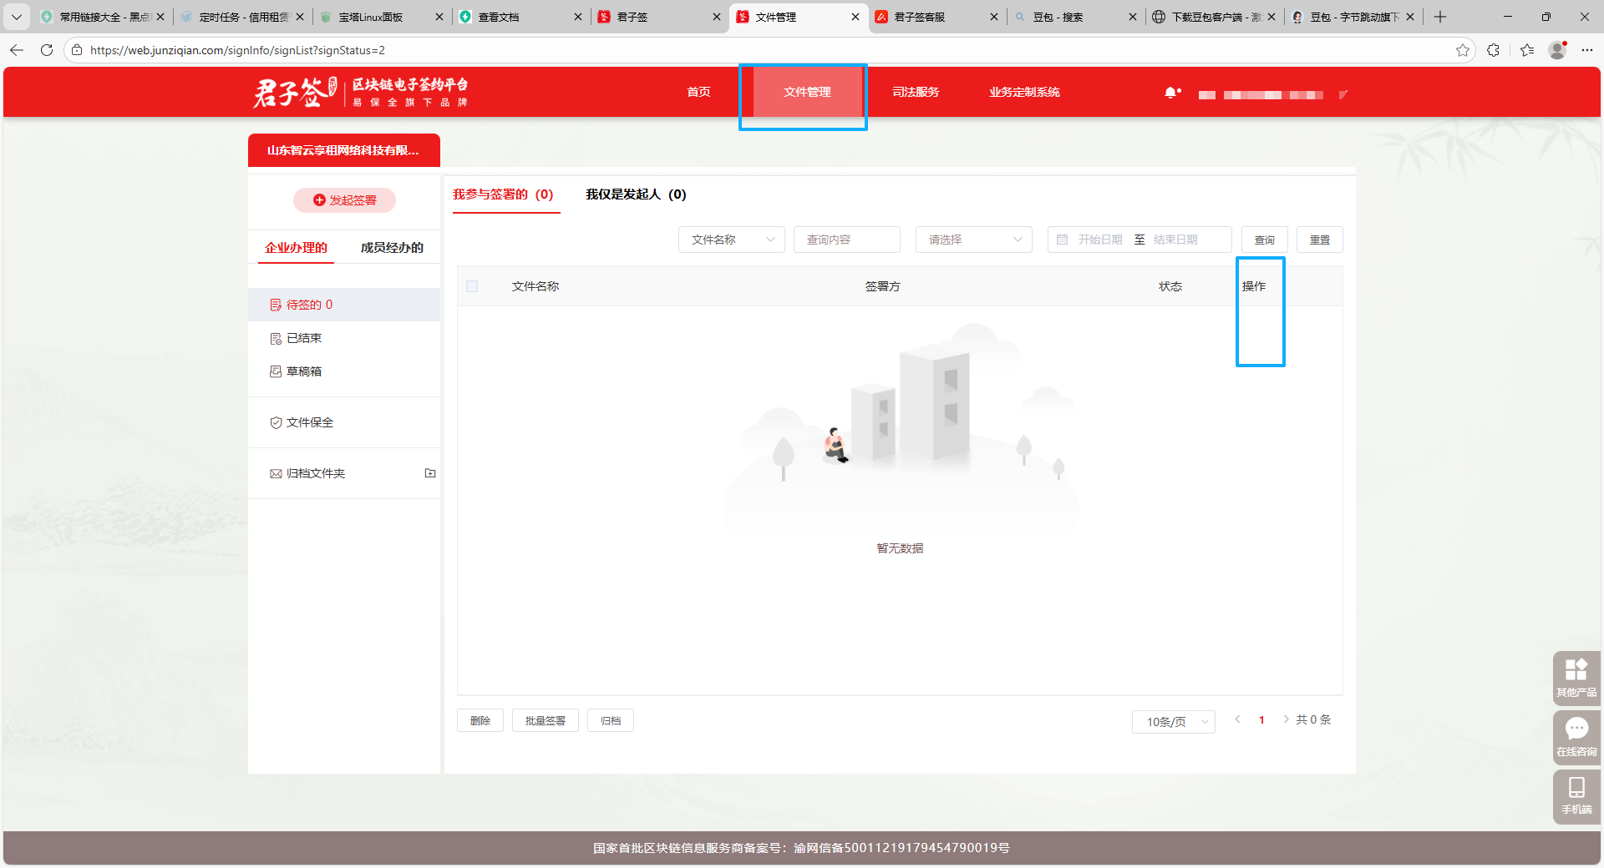Open 其他产品 floating panel icon

coord(1576,677)
